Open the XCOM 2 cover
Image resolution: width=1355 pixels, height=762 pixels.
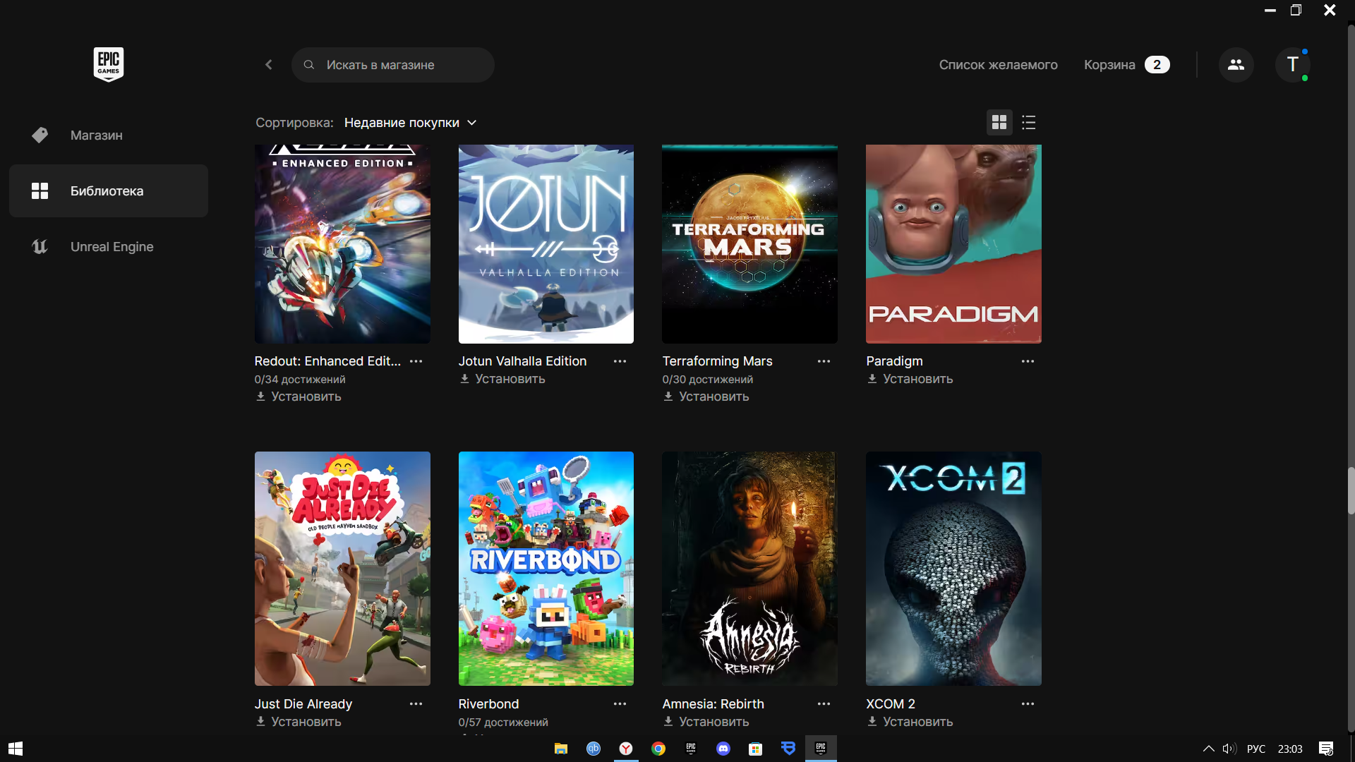click(953, 569)
